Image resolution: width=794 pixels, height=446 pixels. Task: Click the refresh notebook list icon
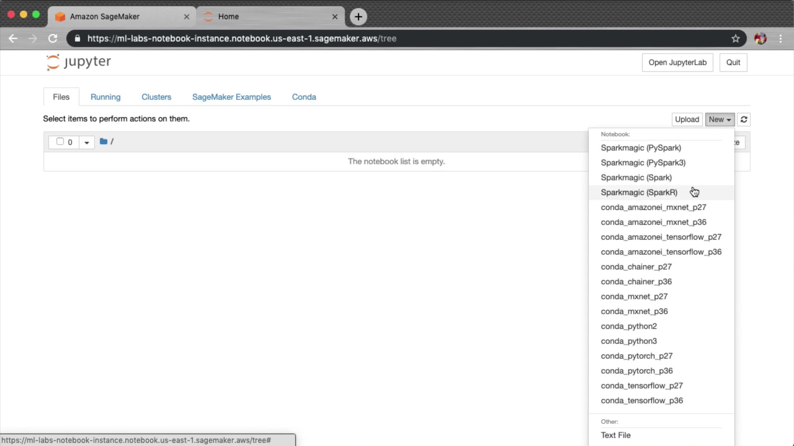click(744, 119)
